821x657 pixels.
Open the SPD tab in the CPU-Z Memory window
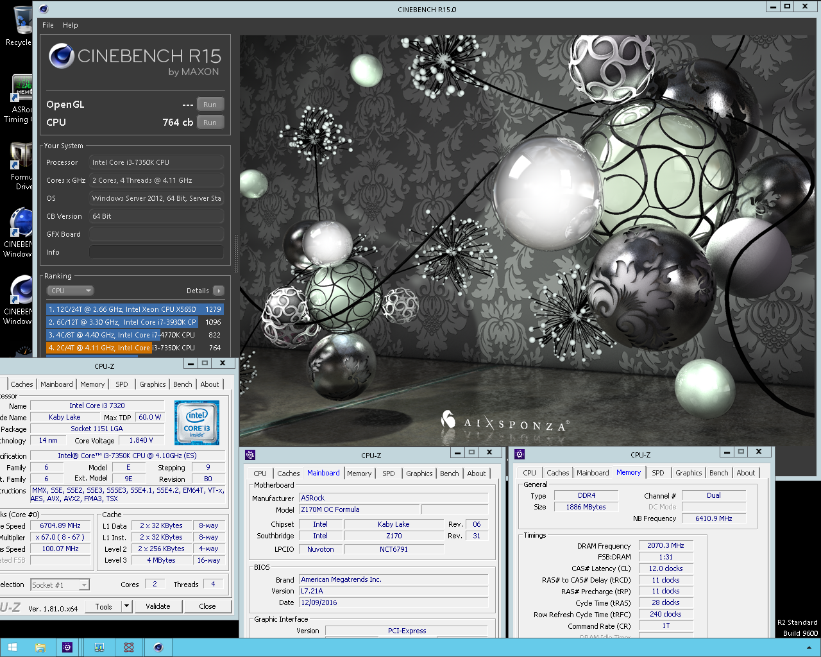tap(658, 473)
